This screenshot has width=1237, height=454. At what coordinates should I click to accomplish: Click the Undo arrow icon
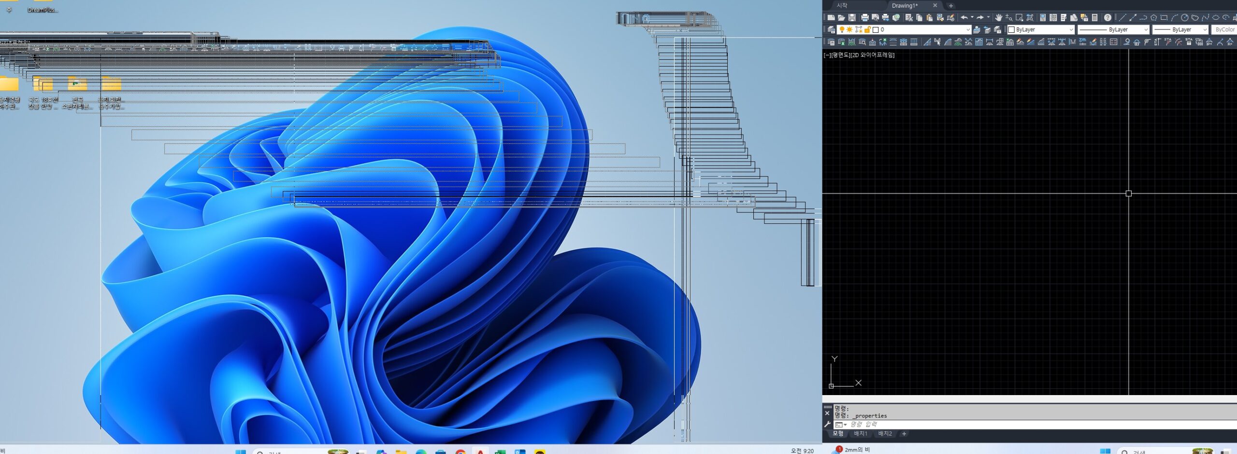(964, 18)
